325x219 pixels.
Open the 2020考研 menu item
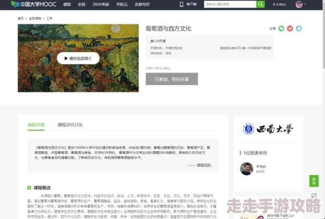click(101, 4)
